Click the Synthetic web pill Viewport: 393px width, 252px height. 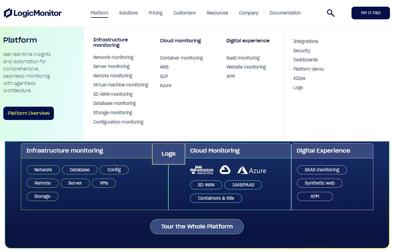320,183
